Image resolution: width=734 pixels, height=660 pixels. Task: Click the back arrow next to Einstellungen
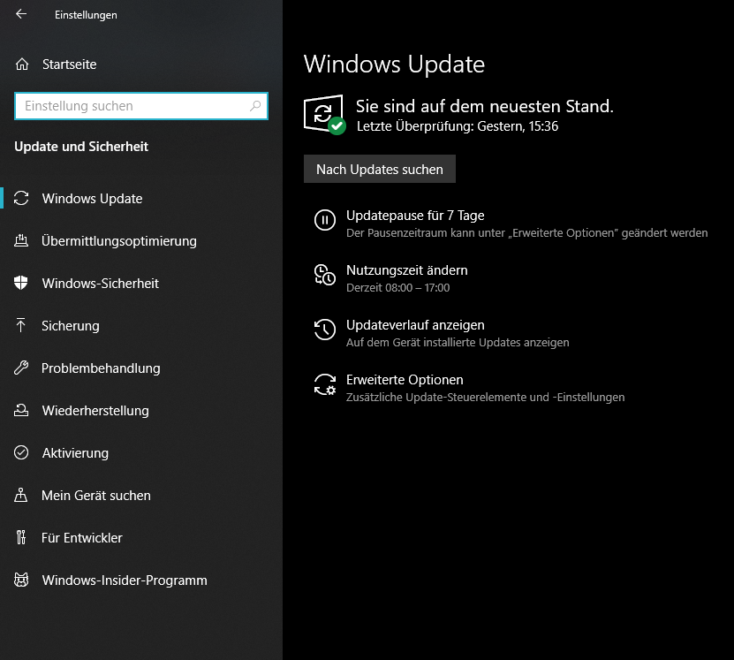point(21,14)
